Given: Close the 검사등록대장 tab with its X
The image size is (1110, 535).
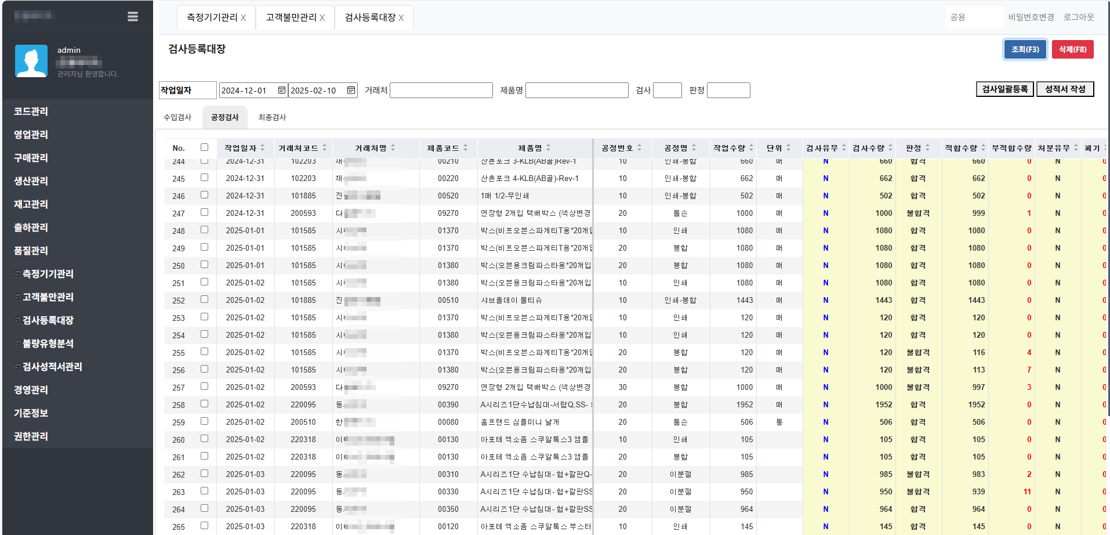Looking at the screenshot, I should (401, 18).
